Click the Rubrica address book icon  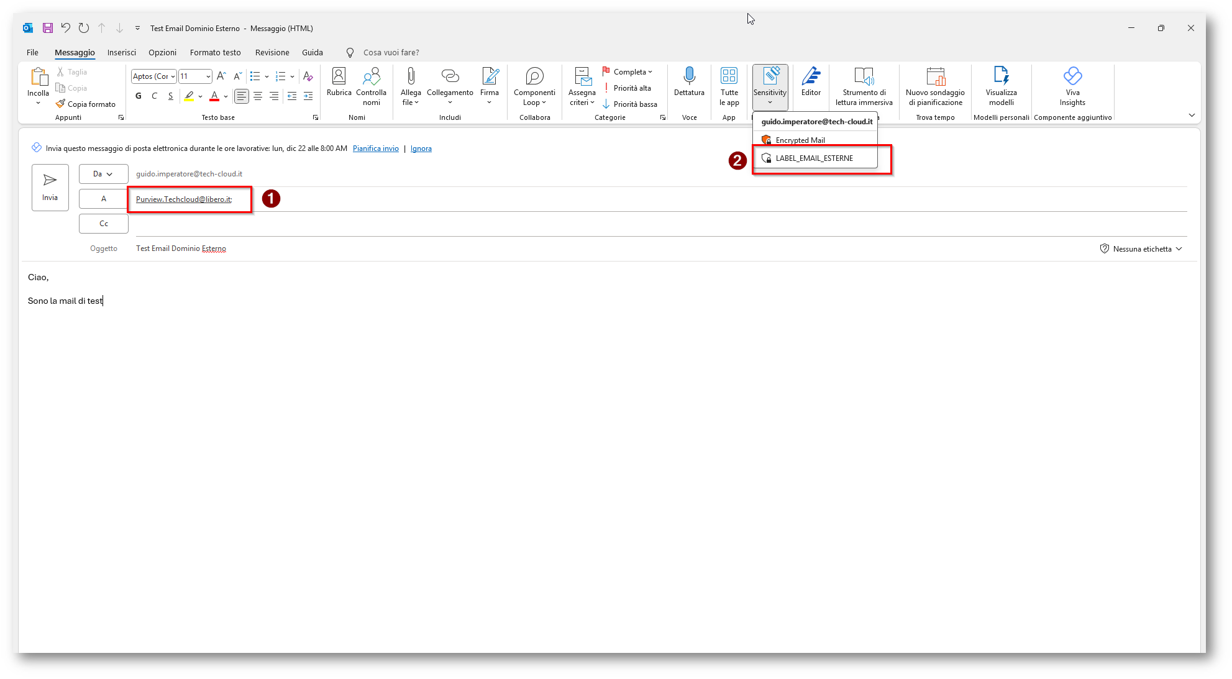[339, 76]
